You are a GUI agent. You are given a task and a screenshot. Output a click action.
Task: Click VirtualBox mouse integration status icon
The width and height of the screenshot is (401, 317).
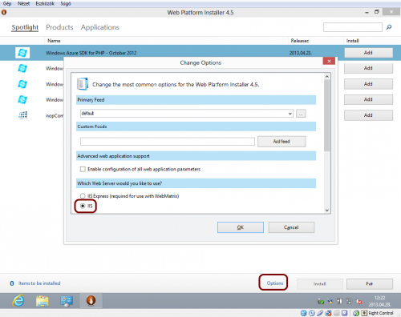coord(356,313)
